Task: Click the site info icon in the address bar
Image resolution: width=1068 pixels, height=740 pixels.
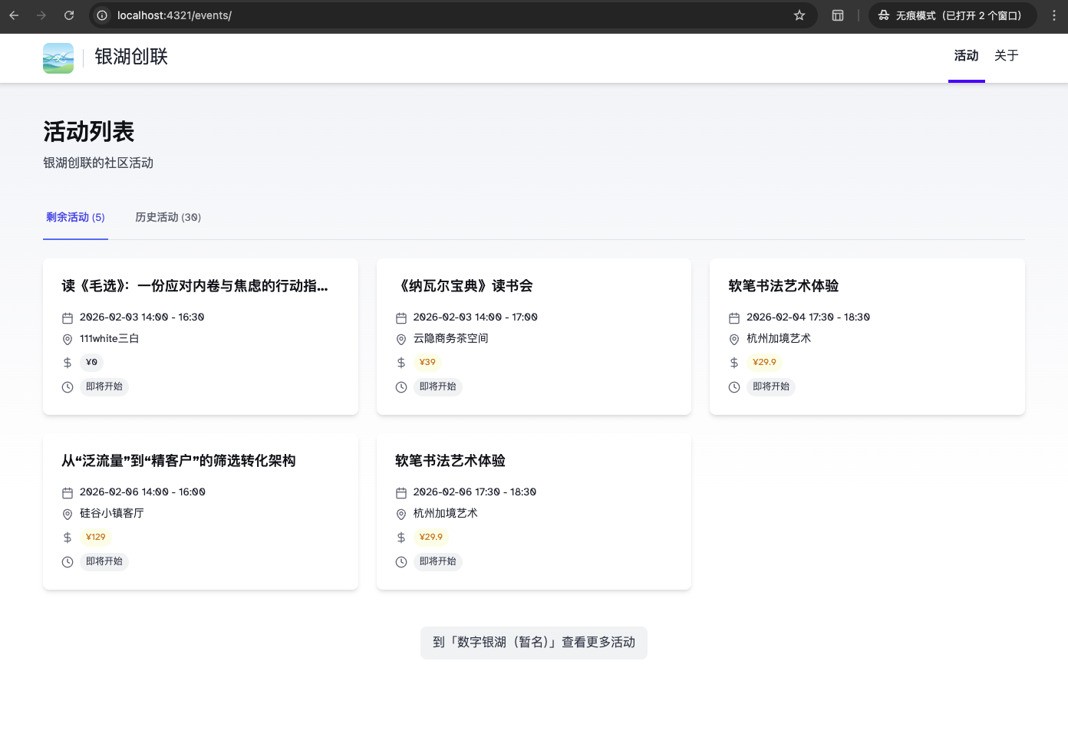Action: pos(102,15)
